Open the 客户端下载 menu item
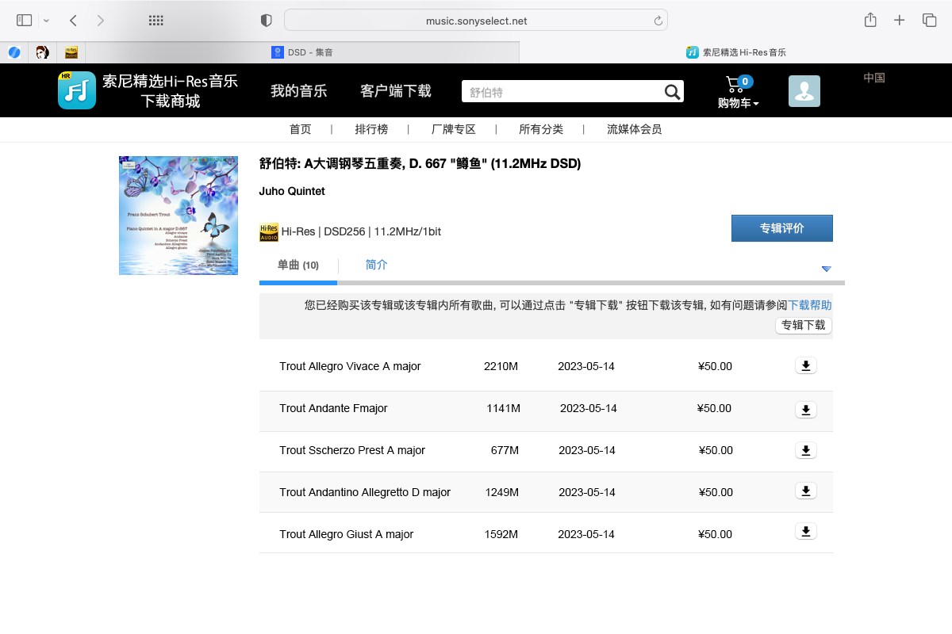The height and width of the screenshot is (634, 952). (x=396, y=91)
